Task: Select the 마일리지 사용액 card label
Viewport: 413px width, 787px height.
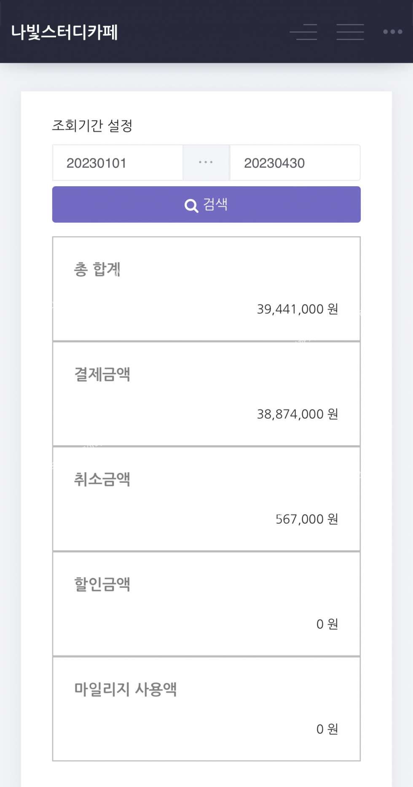Action: click(125, 689)
